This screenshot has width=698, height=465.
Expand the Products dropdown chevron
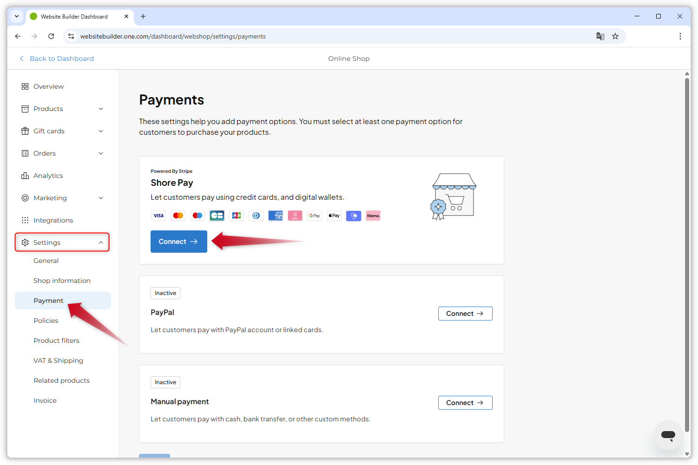tap(101, 108)
